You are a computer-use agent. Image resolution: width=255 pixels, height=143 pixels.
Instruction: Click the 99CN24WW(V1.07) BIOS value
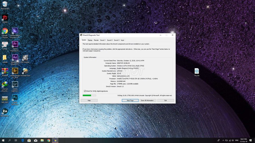click(x=123, y=76)
